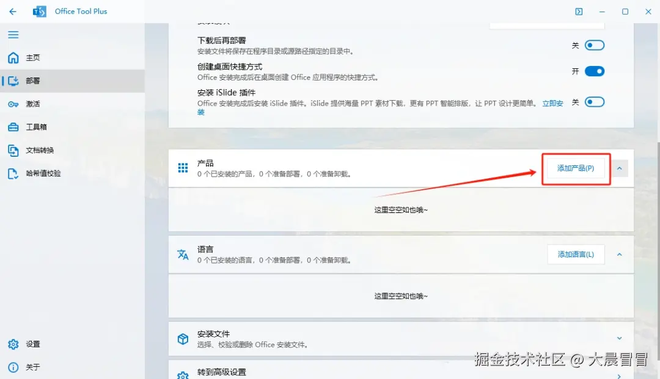Close the Office Tool Plus window
This screenshot has height=379, width=660.
pyautogui.click(x=648, y=12)
